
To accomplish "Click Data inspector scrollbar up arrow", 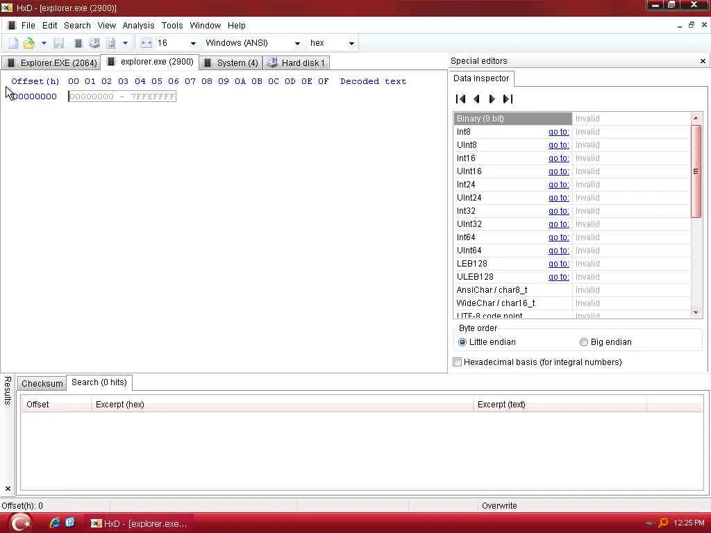I will pos(696,118).
